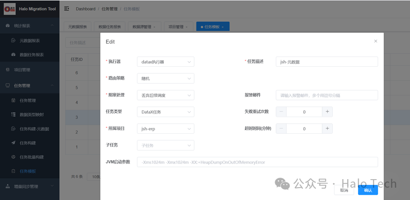This screenshot has width=410, height=200.
Task: Click the 报警邮件 input field
Action: point(327,95)
